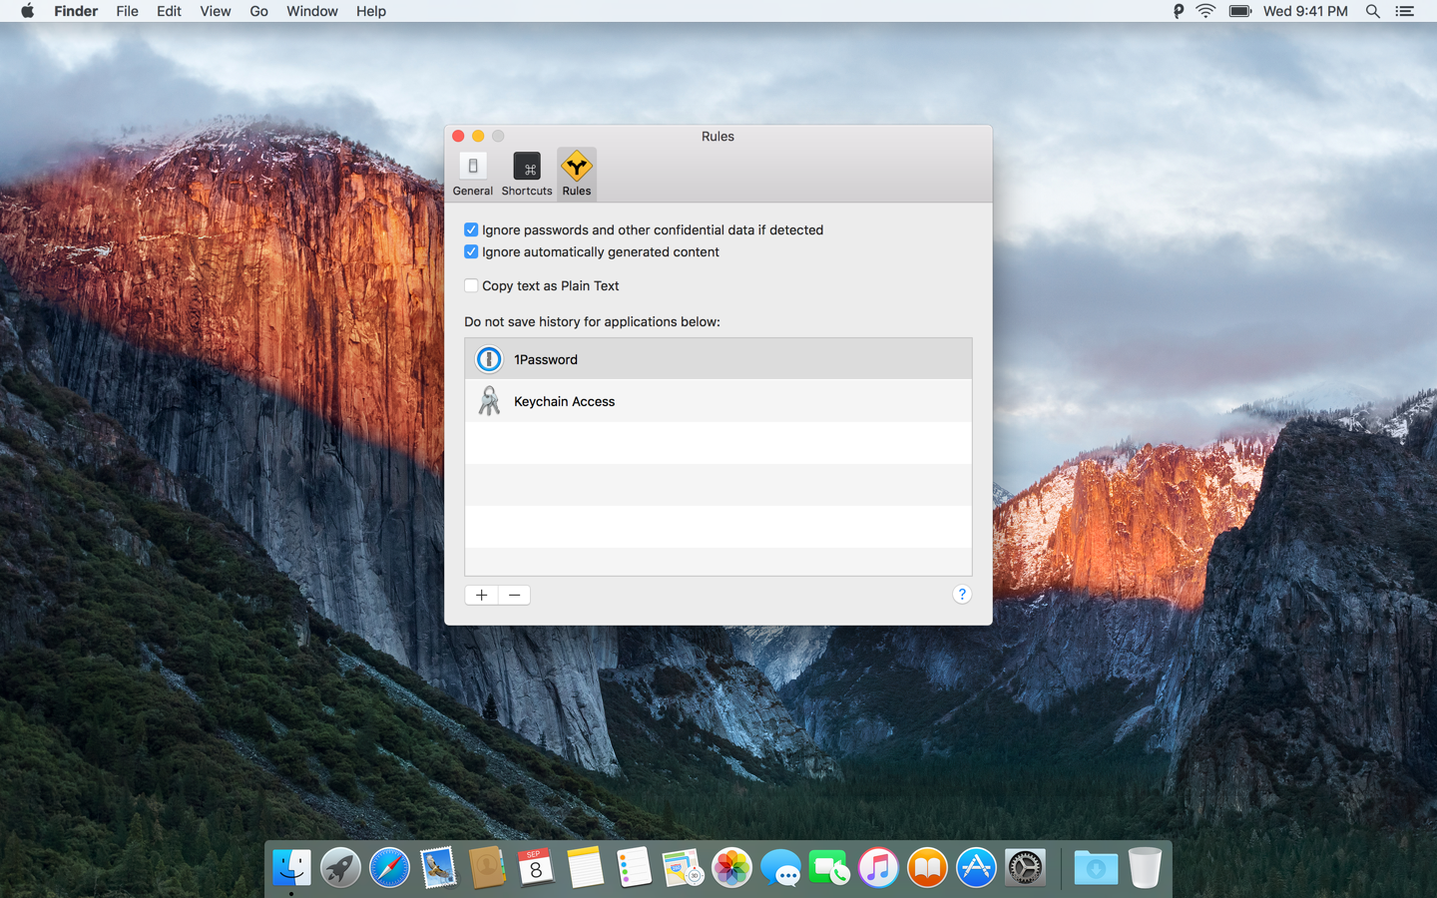Screen dimensions: 1437x898
Task: Remove the selected app with minus button
Action: click(514, 595)
